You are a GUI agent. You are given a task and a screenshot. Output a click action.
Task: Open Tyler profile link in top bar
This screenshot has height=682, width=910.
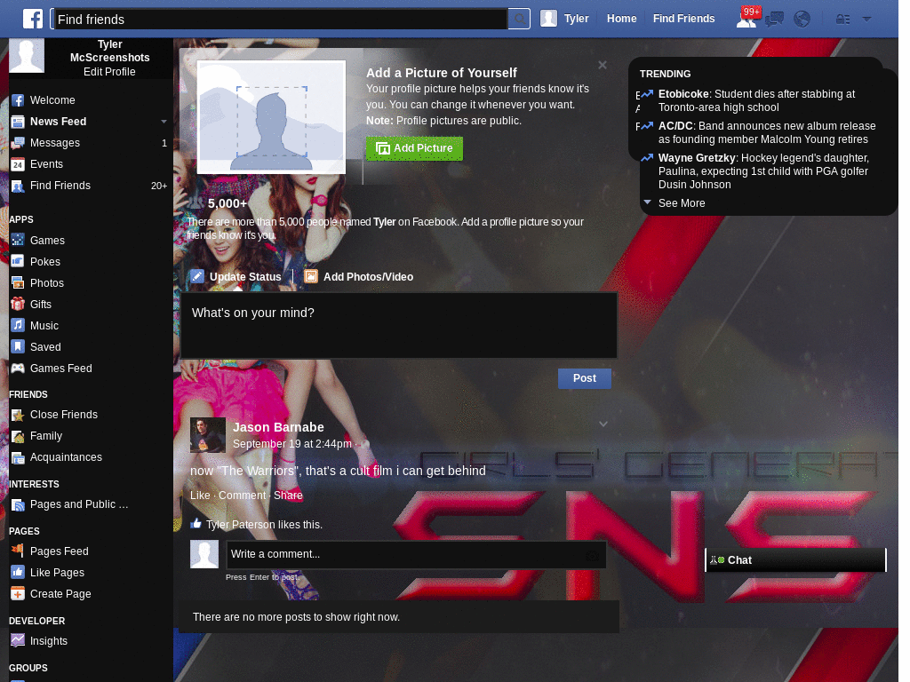tap(576, 19)
